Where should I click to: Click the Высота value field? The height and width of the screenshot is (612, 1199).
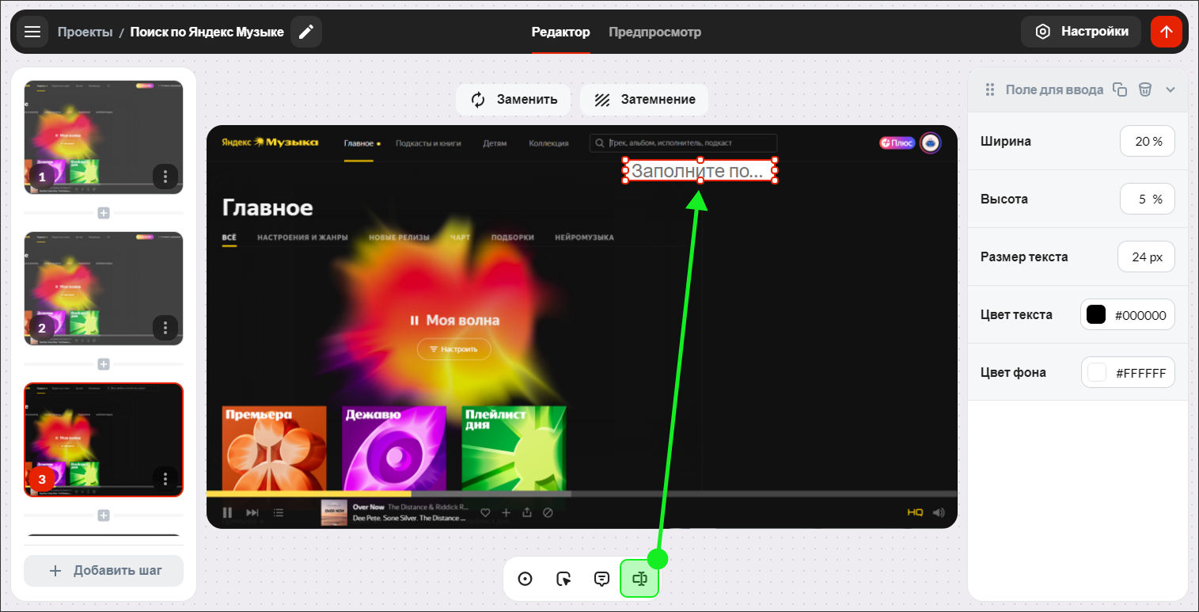pyautogui.click(x=1148, y=200)
